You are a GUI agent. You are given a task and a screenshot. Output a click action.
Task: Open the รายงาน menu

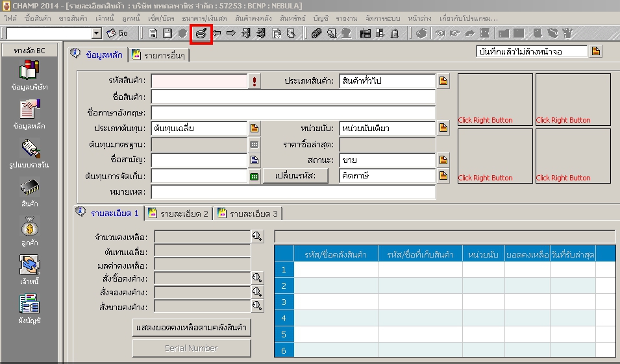point(347,18)
